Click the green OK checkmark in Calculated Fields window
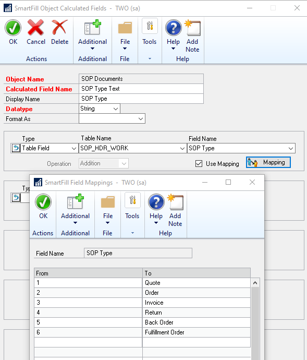Screen dimensions: 307x360 13,28
